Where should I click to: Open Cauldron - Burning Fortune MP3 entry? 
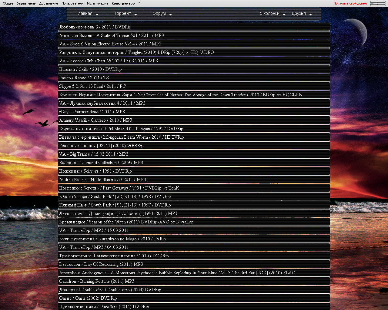coord(97,281)
